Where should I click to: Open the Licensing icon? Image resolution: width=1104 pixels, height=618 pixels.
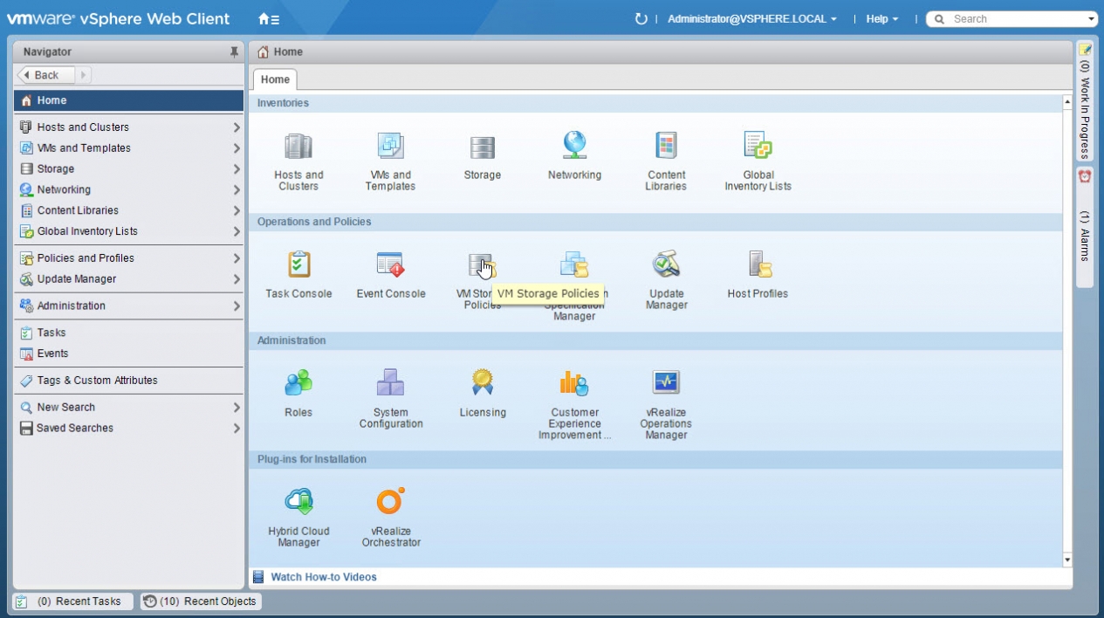pyautogui.click(x=482, y=384)
